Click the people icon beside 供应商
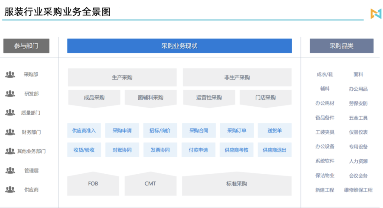The height and width of the screenshot is (208, 383). point(10,190)
